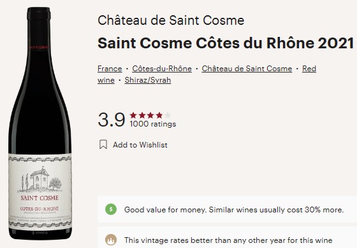Click the third red rating star

click(150, 115)
